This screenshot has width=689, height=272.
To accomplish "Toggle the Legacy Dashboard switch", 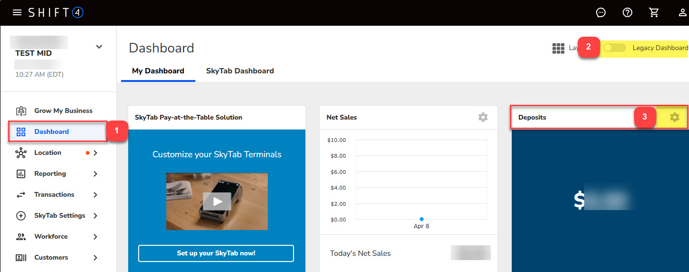I will tap(615, 48).
